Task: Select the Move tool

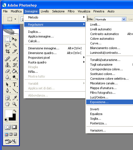Action: point(14,39)
